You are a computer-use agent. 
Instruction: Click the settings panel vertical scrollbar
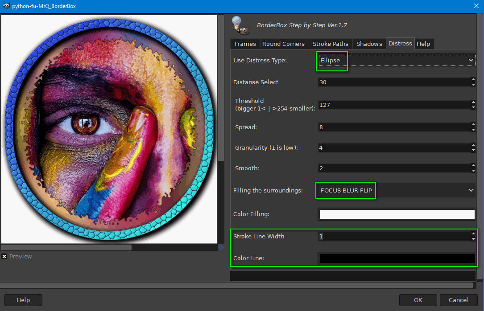pyautogui.click(x=480, y=147)
